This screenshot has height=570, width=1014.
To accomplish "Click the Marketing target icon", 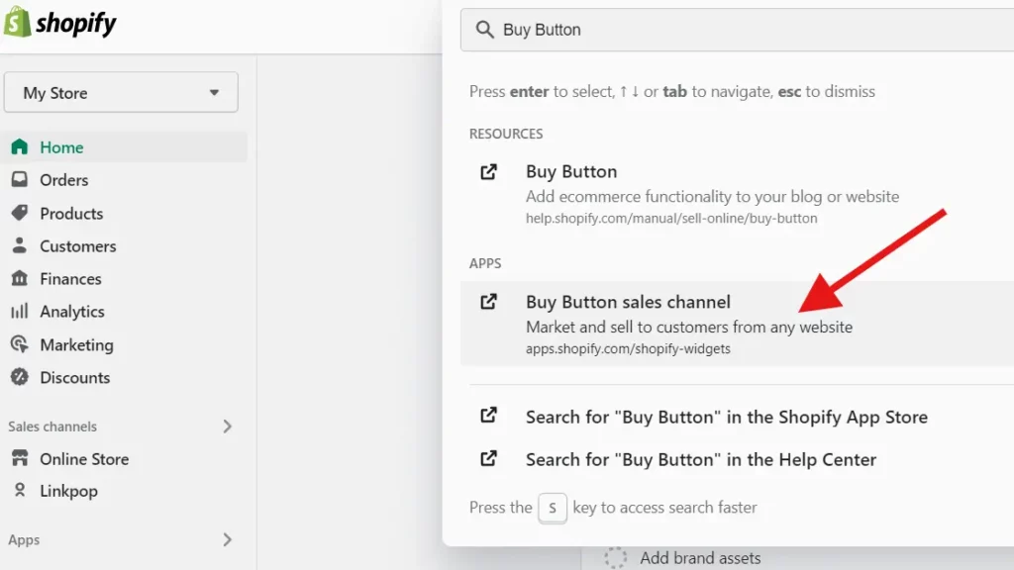I will point(20,343).
